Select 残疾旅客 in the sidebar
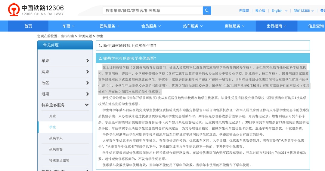Viewport: 325px width, 171px height. tap(56, 149)
